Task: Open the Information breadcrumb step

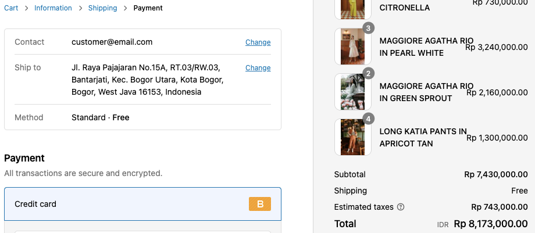Action: (53, 8)
